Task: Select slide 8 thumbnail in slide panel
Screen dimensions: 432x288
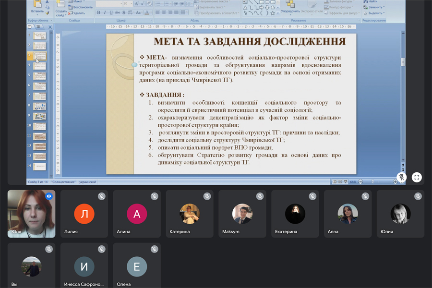Action: click(x=39, y=105)
